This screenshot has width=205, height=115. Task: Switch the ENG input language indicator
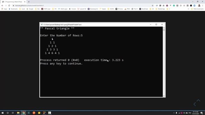(190, 113)
